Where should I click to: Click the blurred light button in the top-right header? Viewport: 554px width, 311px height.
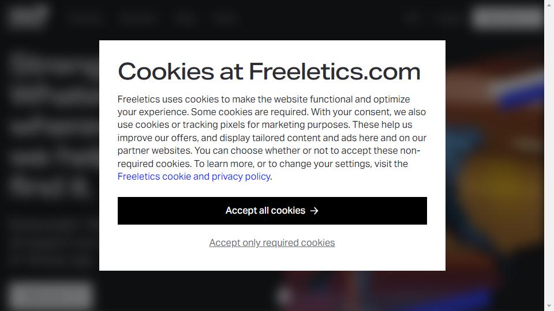(507, 17)
